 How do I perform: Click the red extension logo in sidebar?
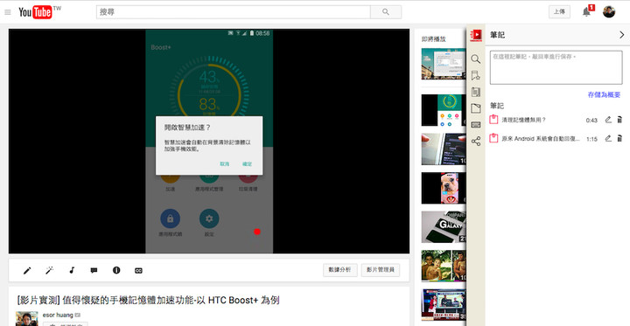coord(476,35)
